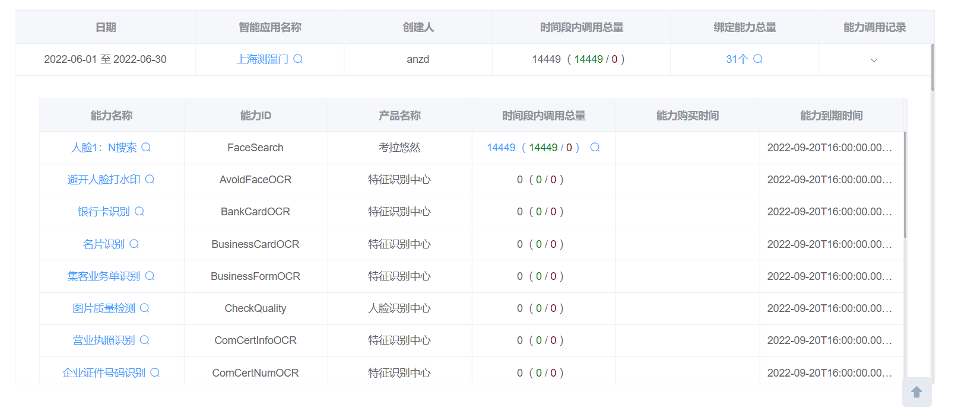Click the 人脸识别中心 product name cell
The height and width of the screenshot is (411, 955).
(x=400, y=308)
